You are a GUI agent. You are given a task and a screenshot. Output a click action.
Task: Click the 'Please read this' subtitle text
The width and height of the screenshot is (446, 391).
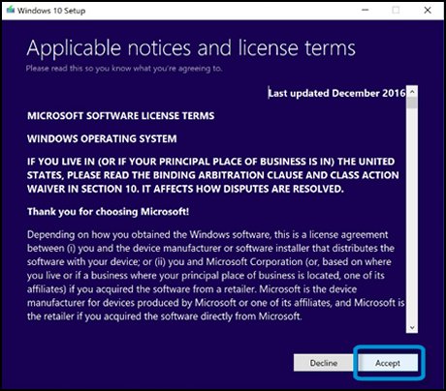(x=124, y=69)
